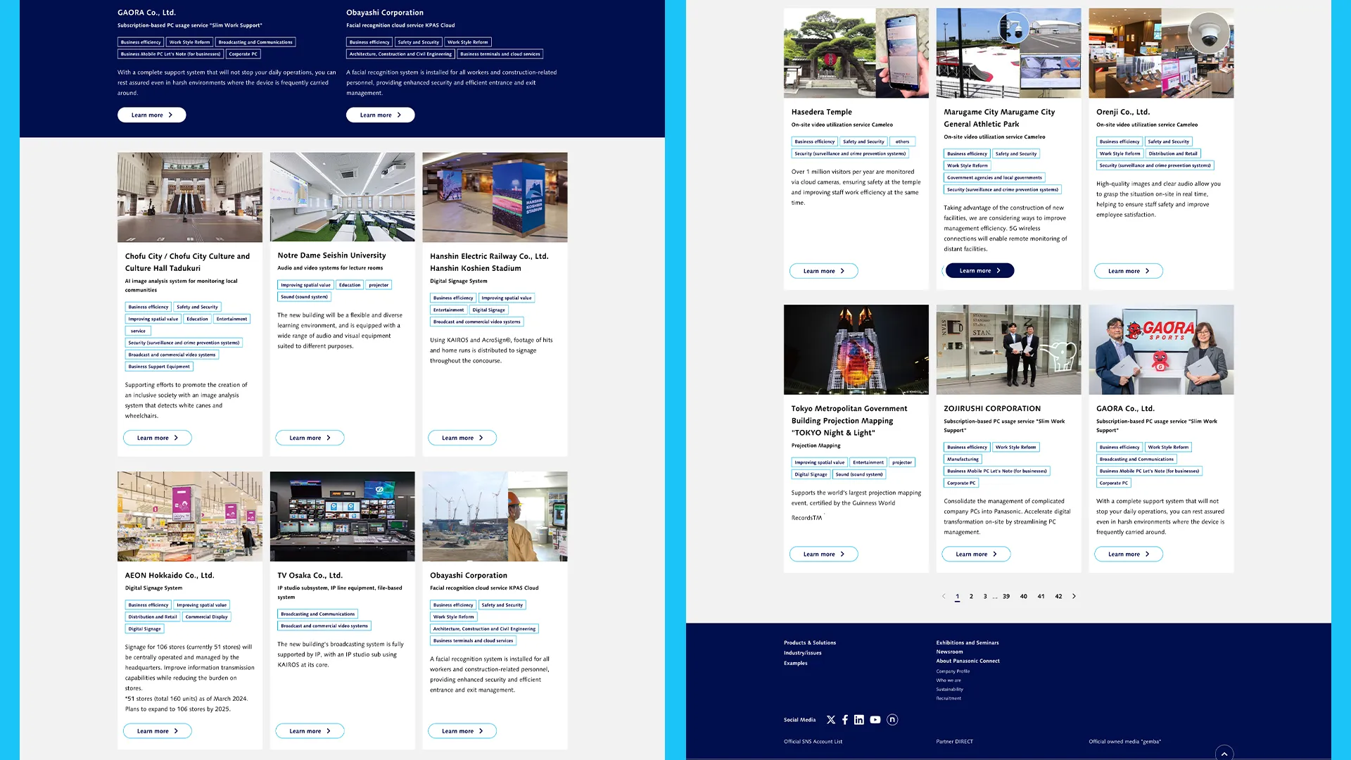
Task: Open the ZOJIRUSHI staff photo
Action: (x=1009, y=350)
